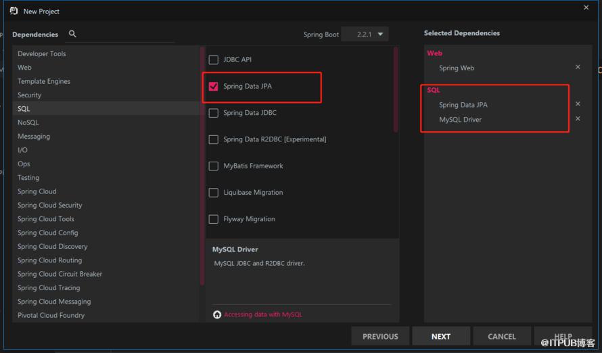
Task: Click the PREVIOUS button
Action: 380,337
